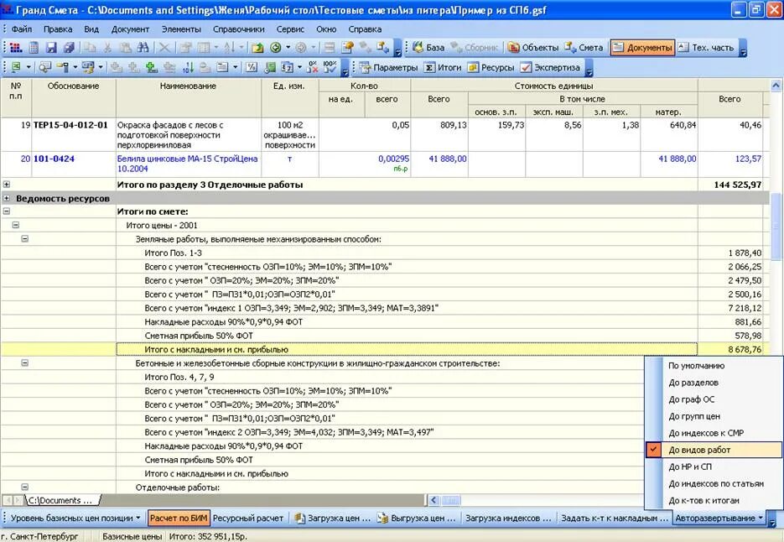Screen dimensions: 784x542
Task: Open the Файл menu
Action: pos(22,29)
